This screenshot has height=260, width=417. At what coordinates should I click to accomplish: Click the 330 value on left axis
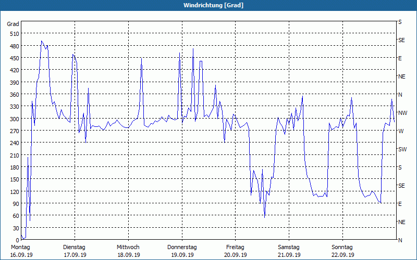click(15, 107)
